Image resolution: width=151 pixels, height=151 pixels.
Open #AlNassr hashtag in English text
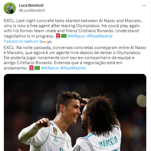[77, 36]
